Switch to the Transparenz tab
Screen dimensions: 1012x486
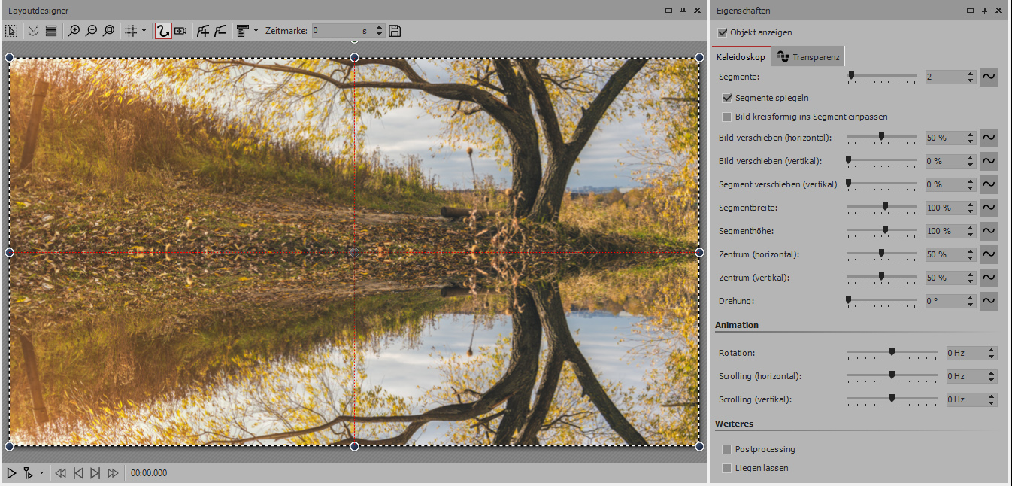click(809, 57)
